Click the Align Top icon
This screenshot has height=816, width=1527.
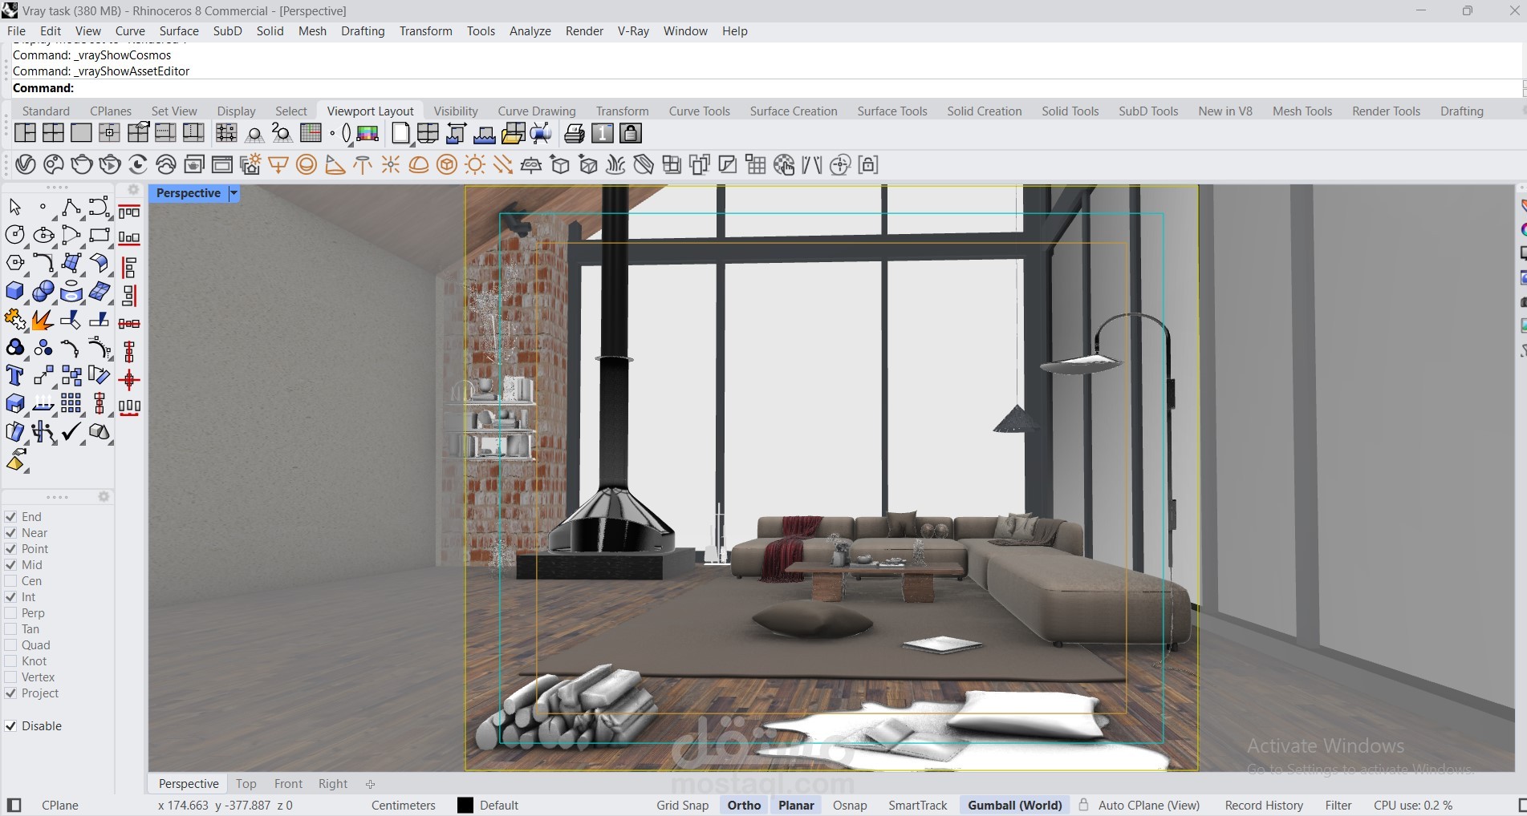click(x=129, y=212)
